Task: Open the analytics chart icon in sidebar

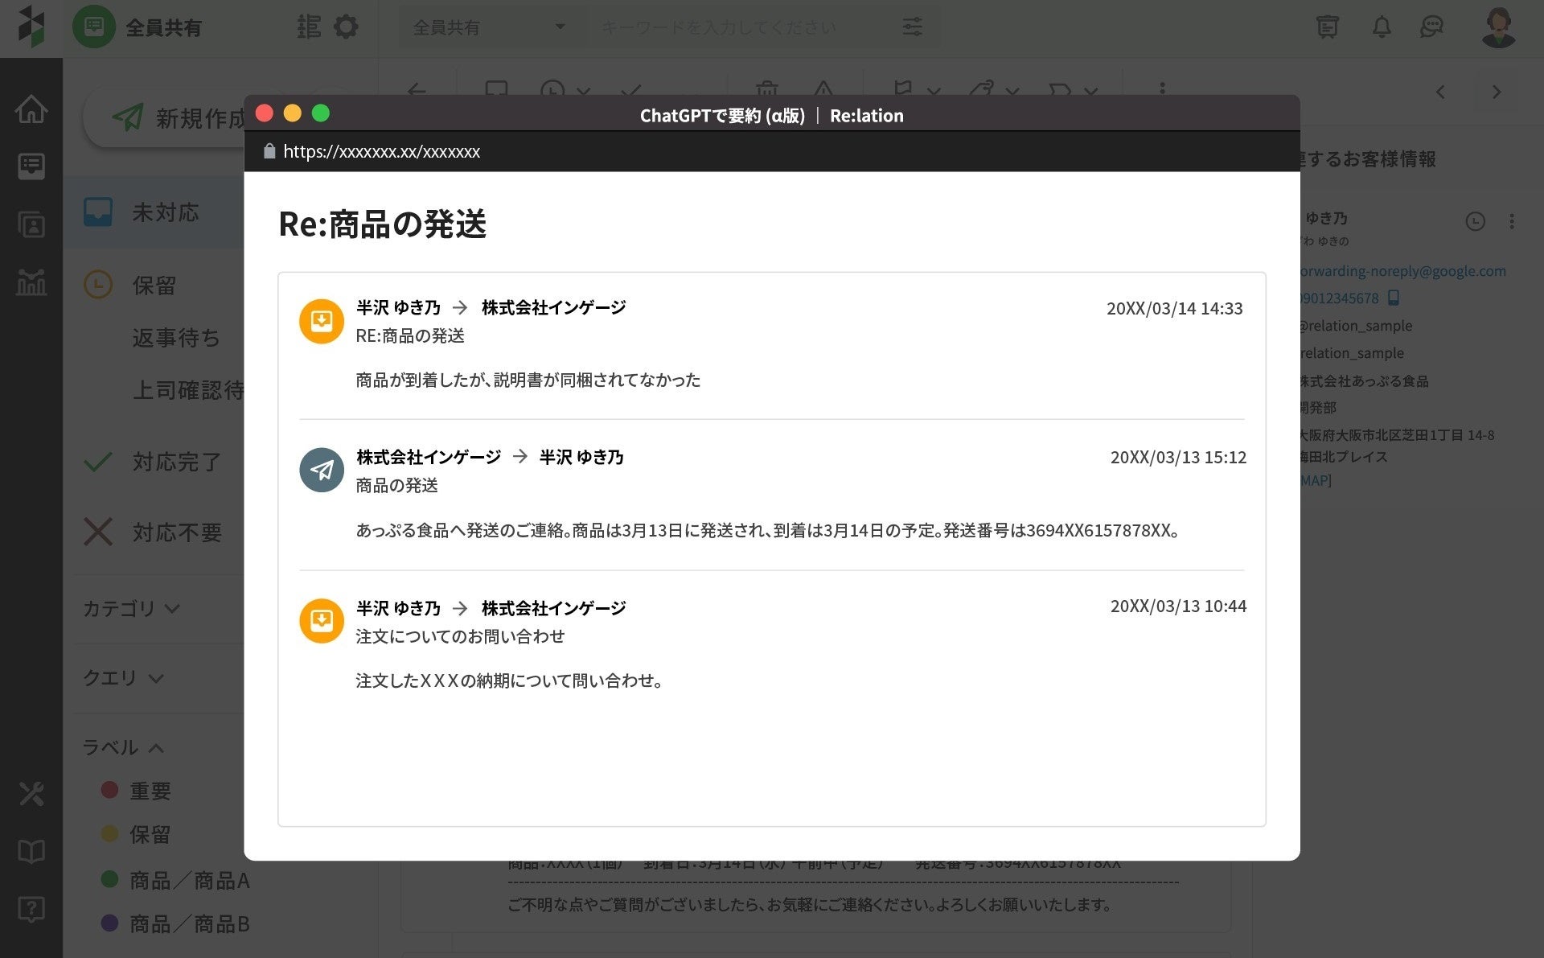Action: [x=31, y=282]
